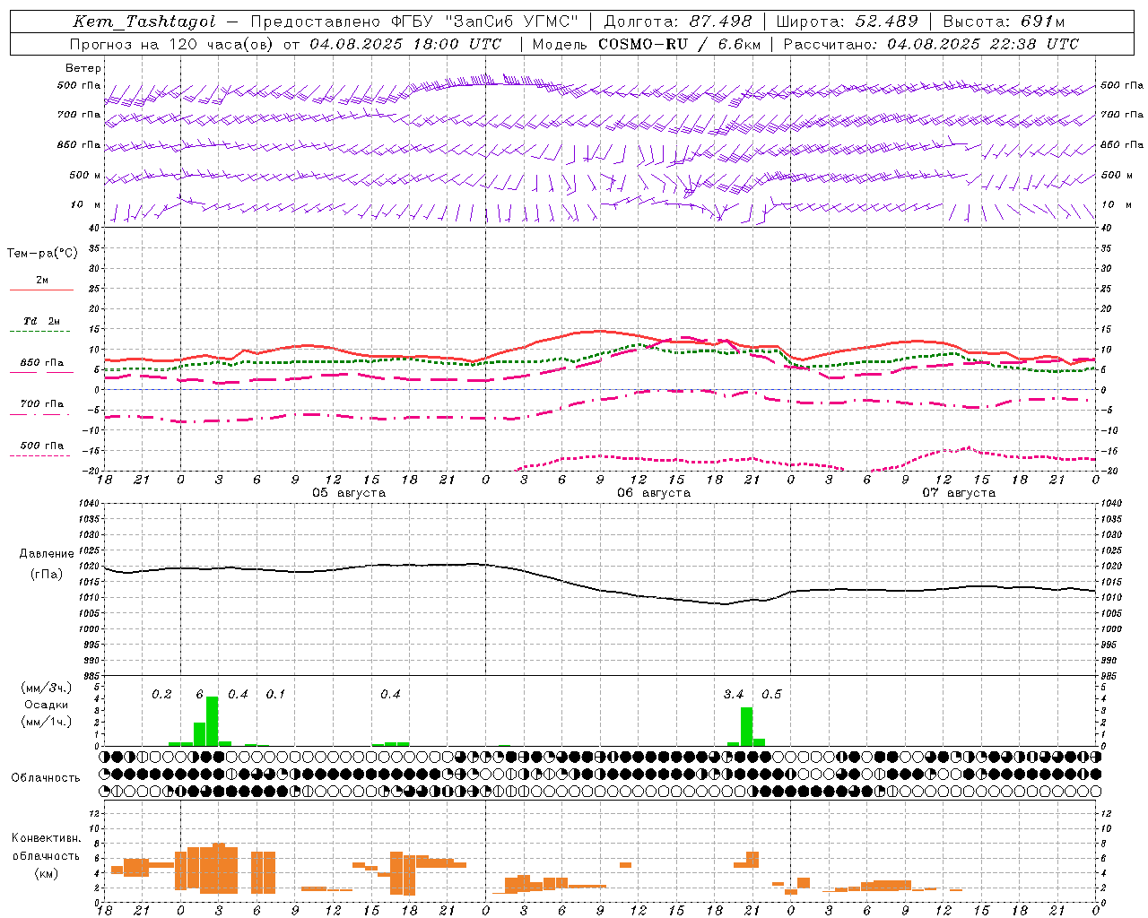
Task: Click the '0.5' precipitation total
Action: tap(771, 695)
